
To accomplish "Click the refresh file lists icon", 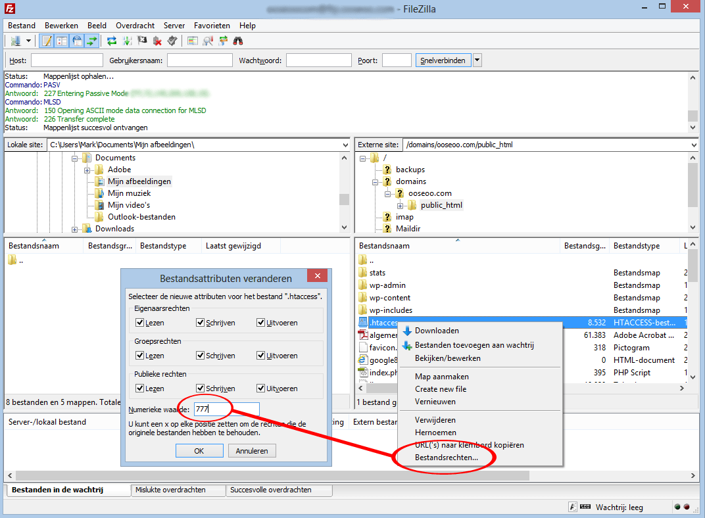I will tap(112, 41).
